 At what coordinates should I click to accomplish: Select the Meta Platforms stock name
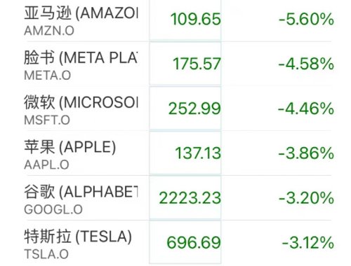click(81, 57)
